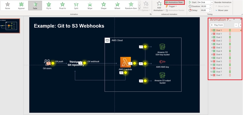Select the Git users icon
The height and width of the screenshot is (115, 243).
(x=47, y=62)
